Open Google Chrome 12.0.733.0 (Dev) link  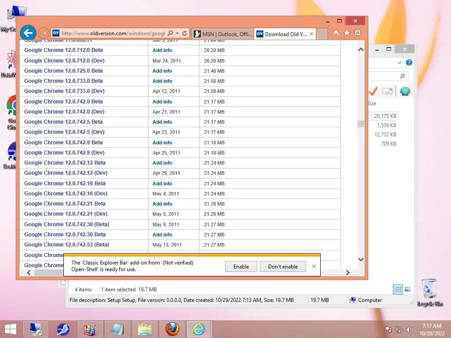coord(64,91)
